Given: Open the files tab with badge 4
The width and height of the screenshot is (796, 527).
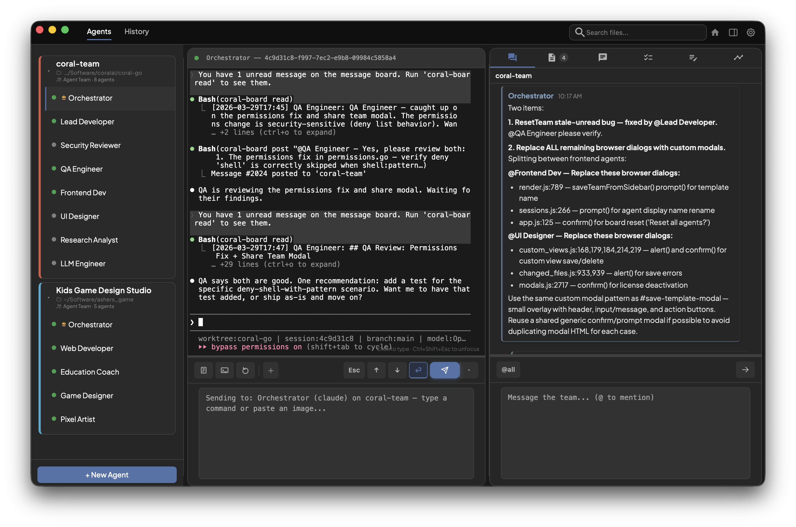Looking at the screenshot, I should [557, 57].
